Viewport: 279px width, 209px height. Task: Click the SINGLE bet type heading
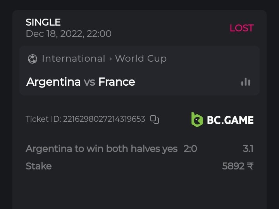43,22
